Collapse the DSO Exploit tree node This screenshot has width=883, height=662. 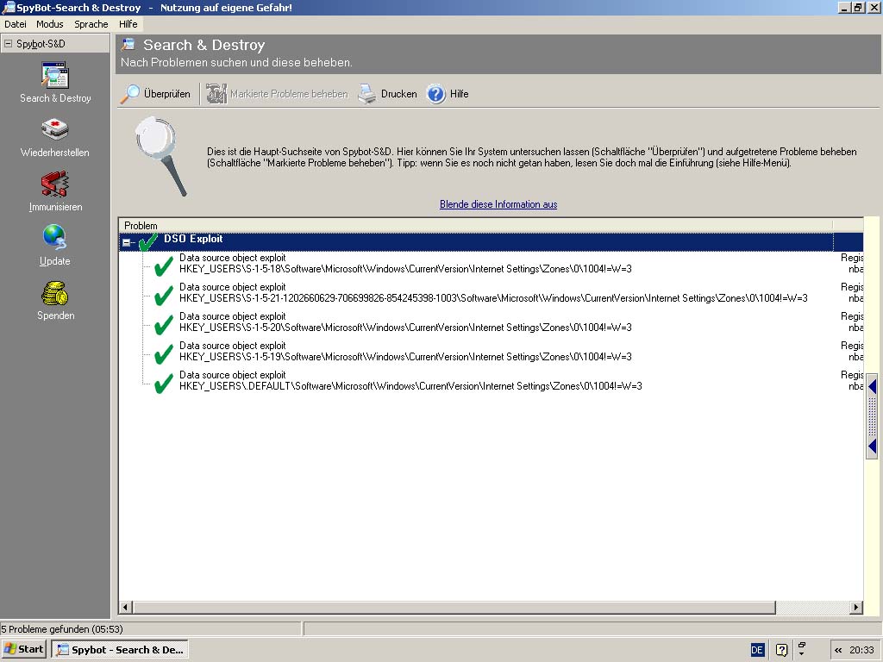coord(127,242)
